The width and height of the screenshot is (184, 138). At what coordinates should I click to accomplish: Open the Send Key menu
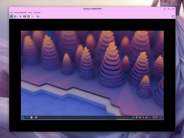click(37, 12)
